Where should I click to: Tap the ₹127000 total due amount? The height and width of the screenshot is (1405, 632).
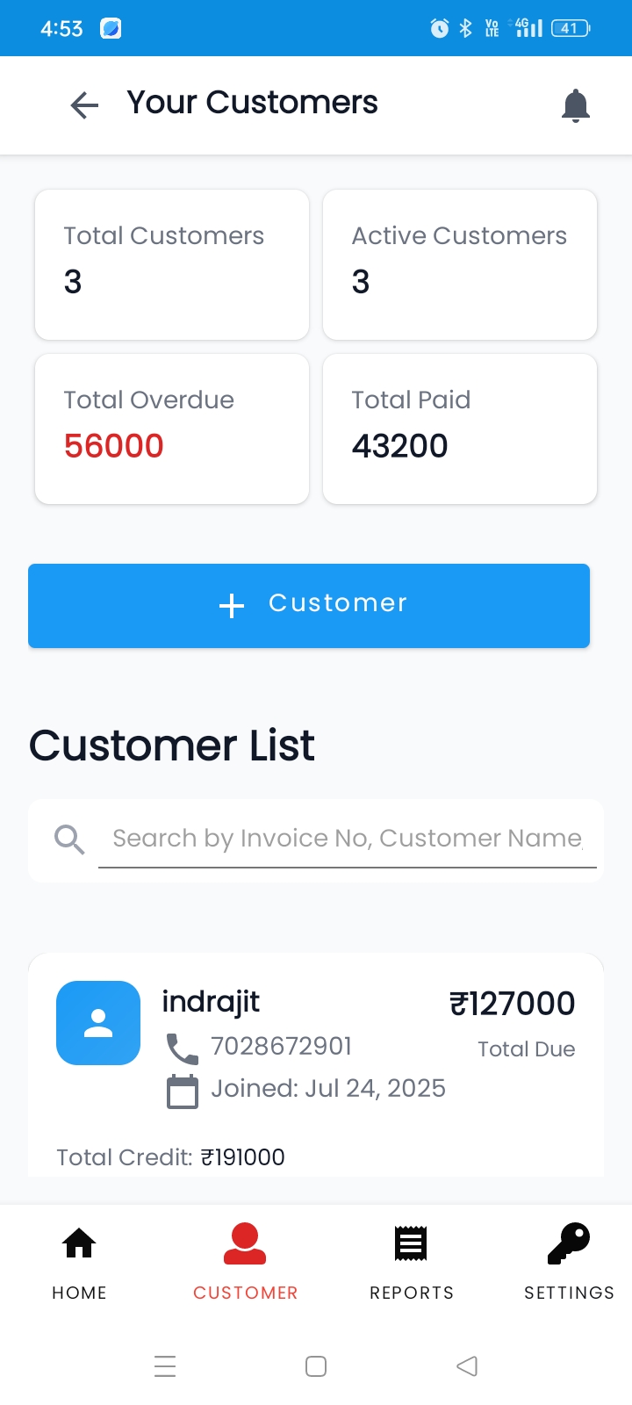point(513,1004)
